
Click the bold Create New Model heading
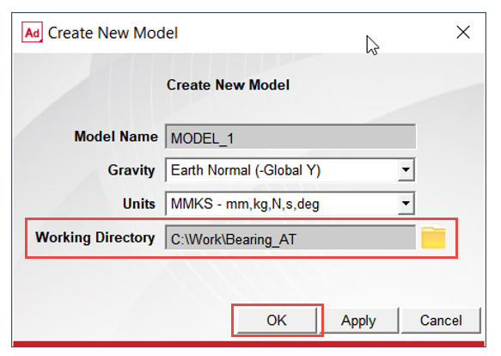228,85
